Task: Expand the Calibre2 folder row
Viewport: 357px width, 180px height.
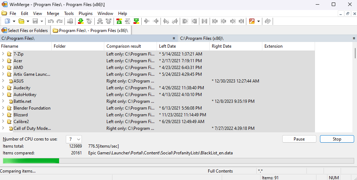Action: [x=3, y=121]
